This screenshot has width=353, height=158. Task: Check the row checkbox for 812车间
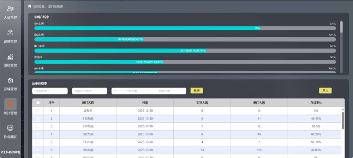[37, 119]
